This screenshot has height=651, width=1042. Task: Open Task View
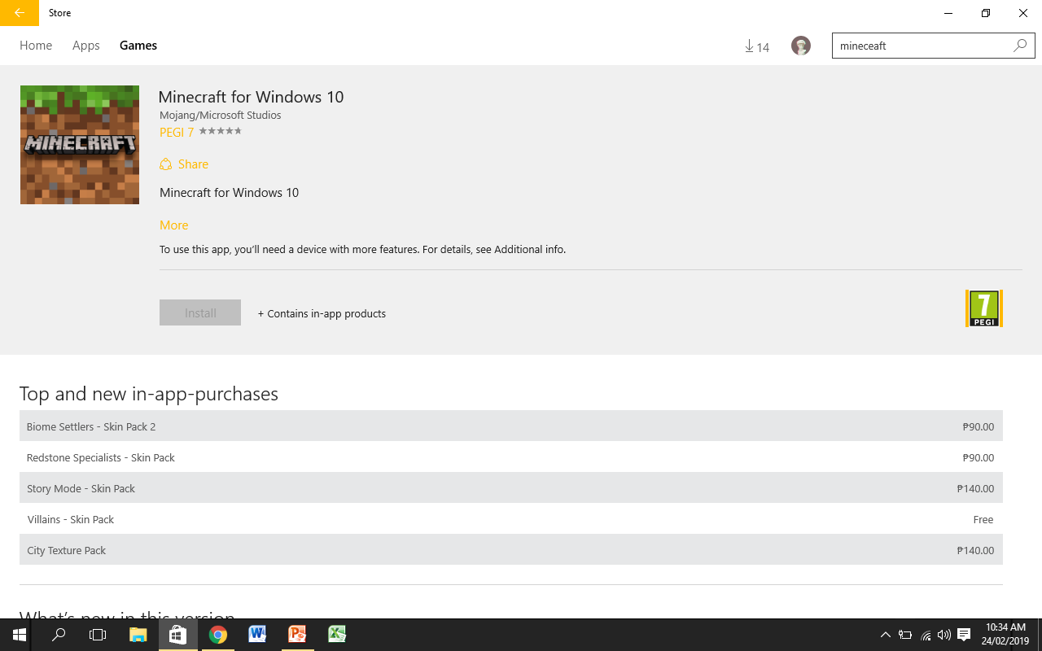click(98, 635)
